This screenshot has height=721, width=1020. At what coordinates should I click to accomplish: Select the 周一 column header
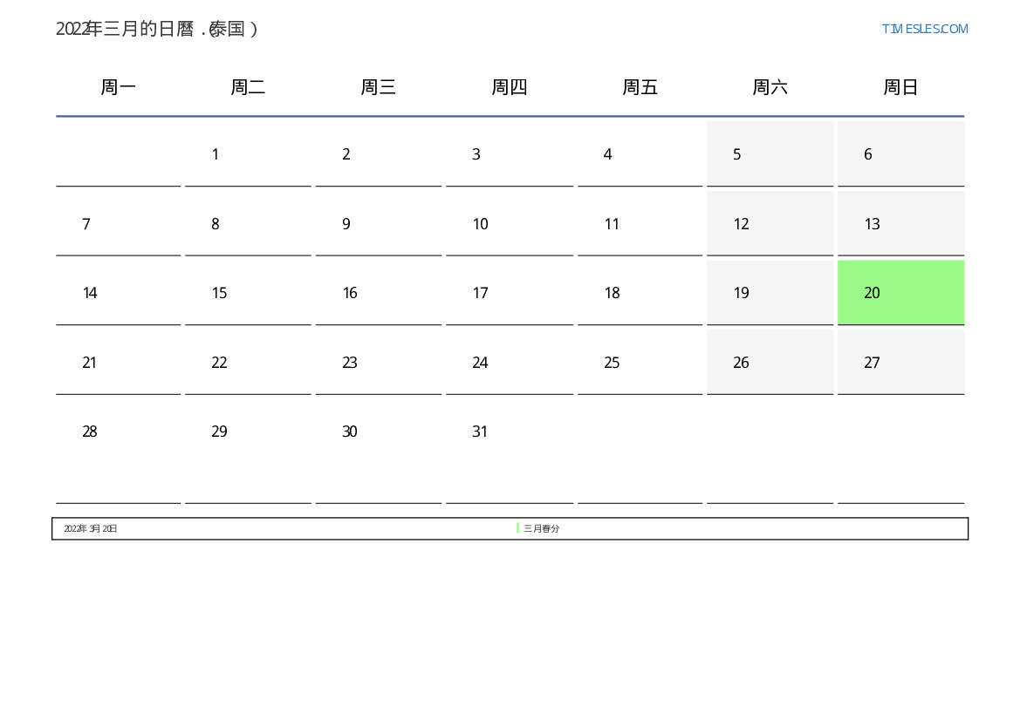tap(118, 87)
